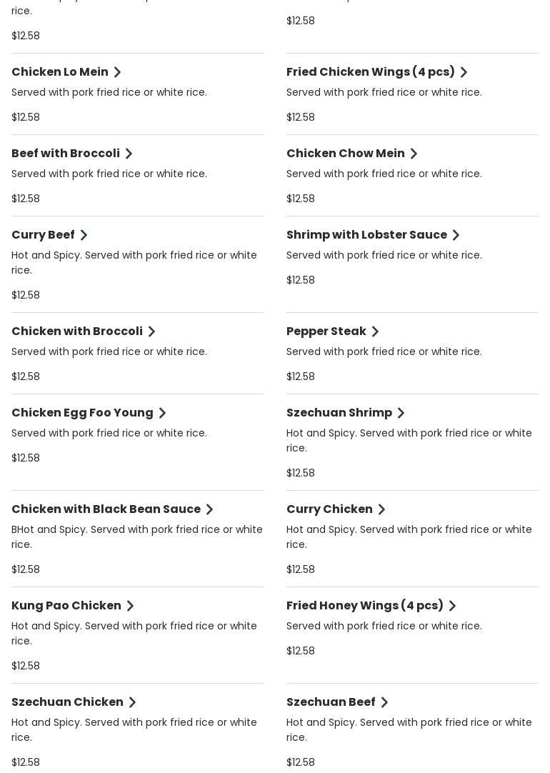Expand the Szechuan Shrimp item chevron
The image size is (550, 773).
(x=401, y=413)
